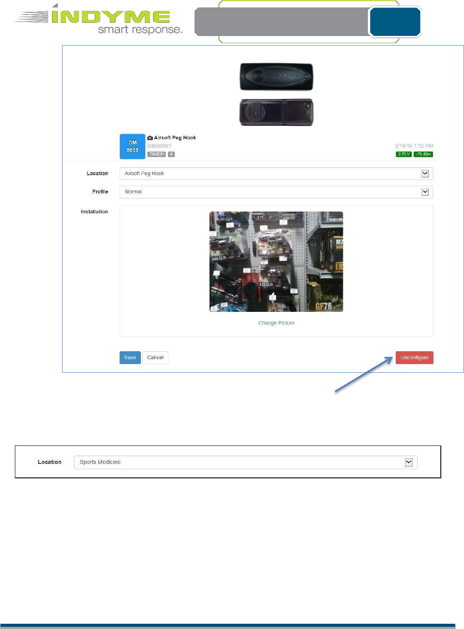Expand the Profile dropdown arrow

[x=425, y=192]
